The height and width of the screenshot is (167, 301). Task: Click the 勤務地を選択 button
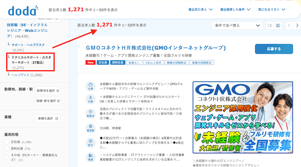pos(48,91)
